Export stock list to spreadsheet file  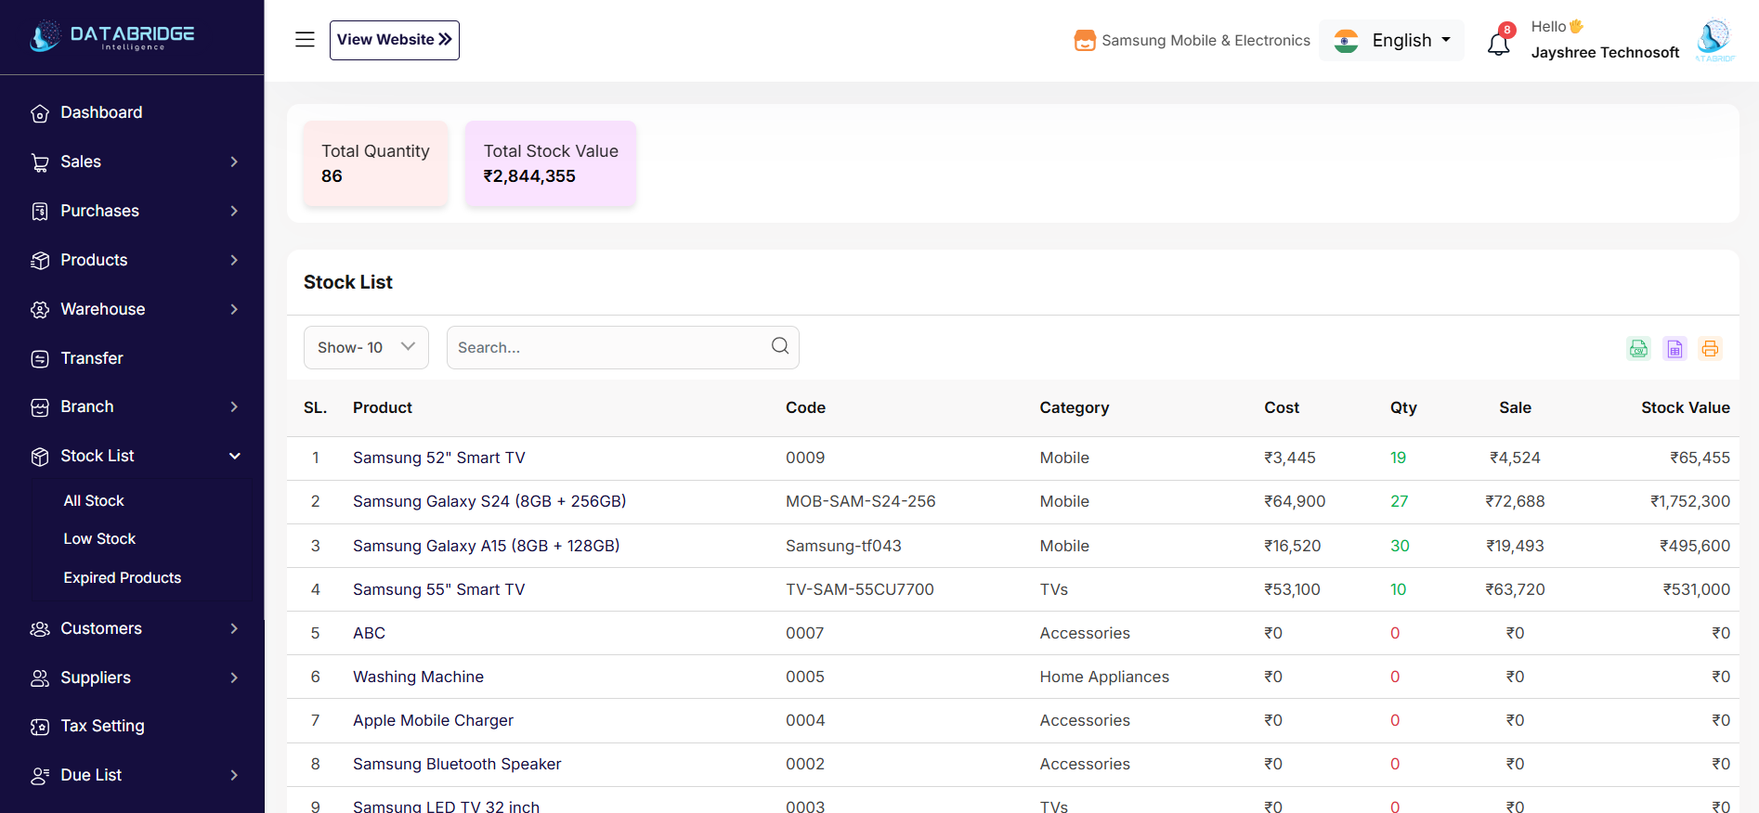(1674, 348)
